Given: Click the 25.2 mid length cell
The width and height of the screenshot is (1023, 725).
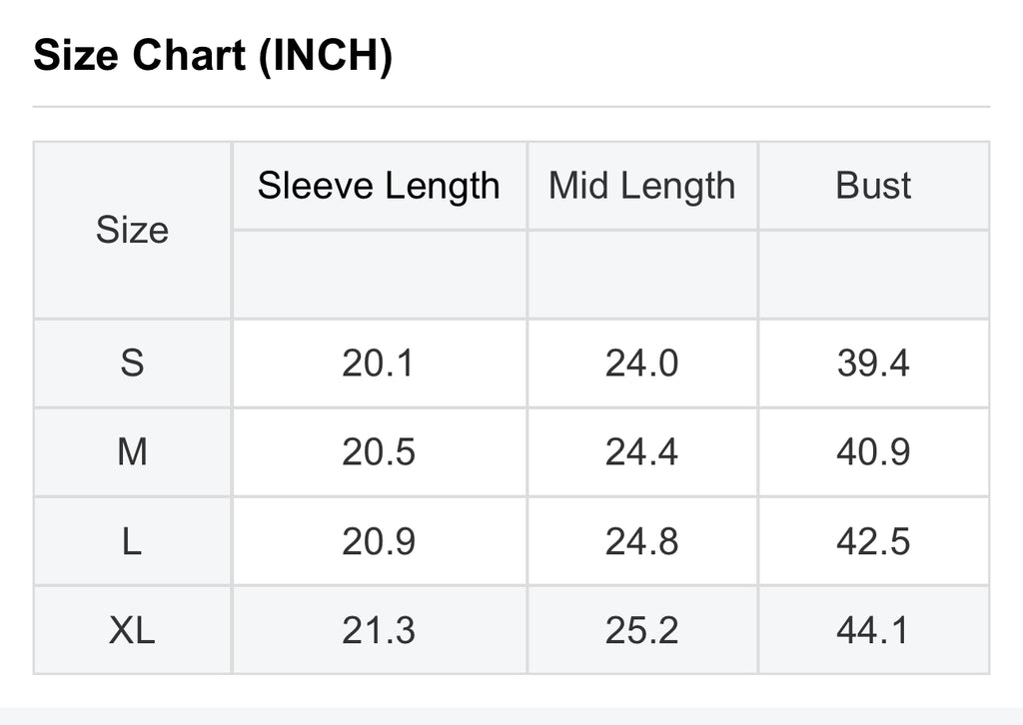Looking at the screenshot, I should tap(642, 630).
